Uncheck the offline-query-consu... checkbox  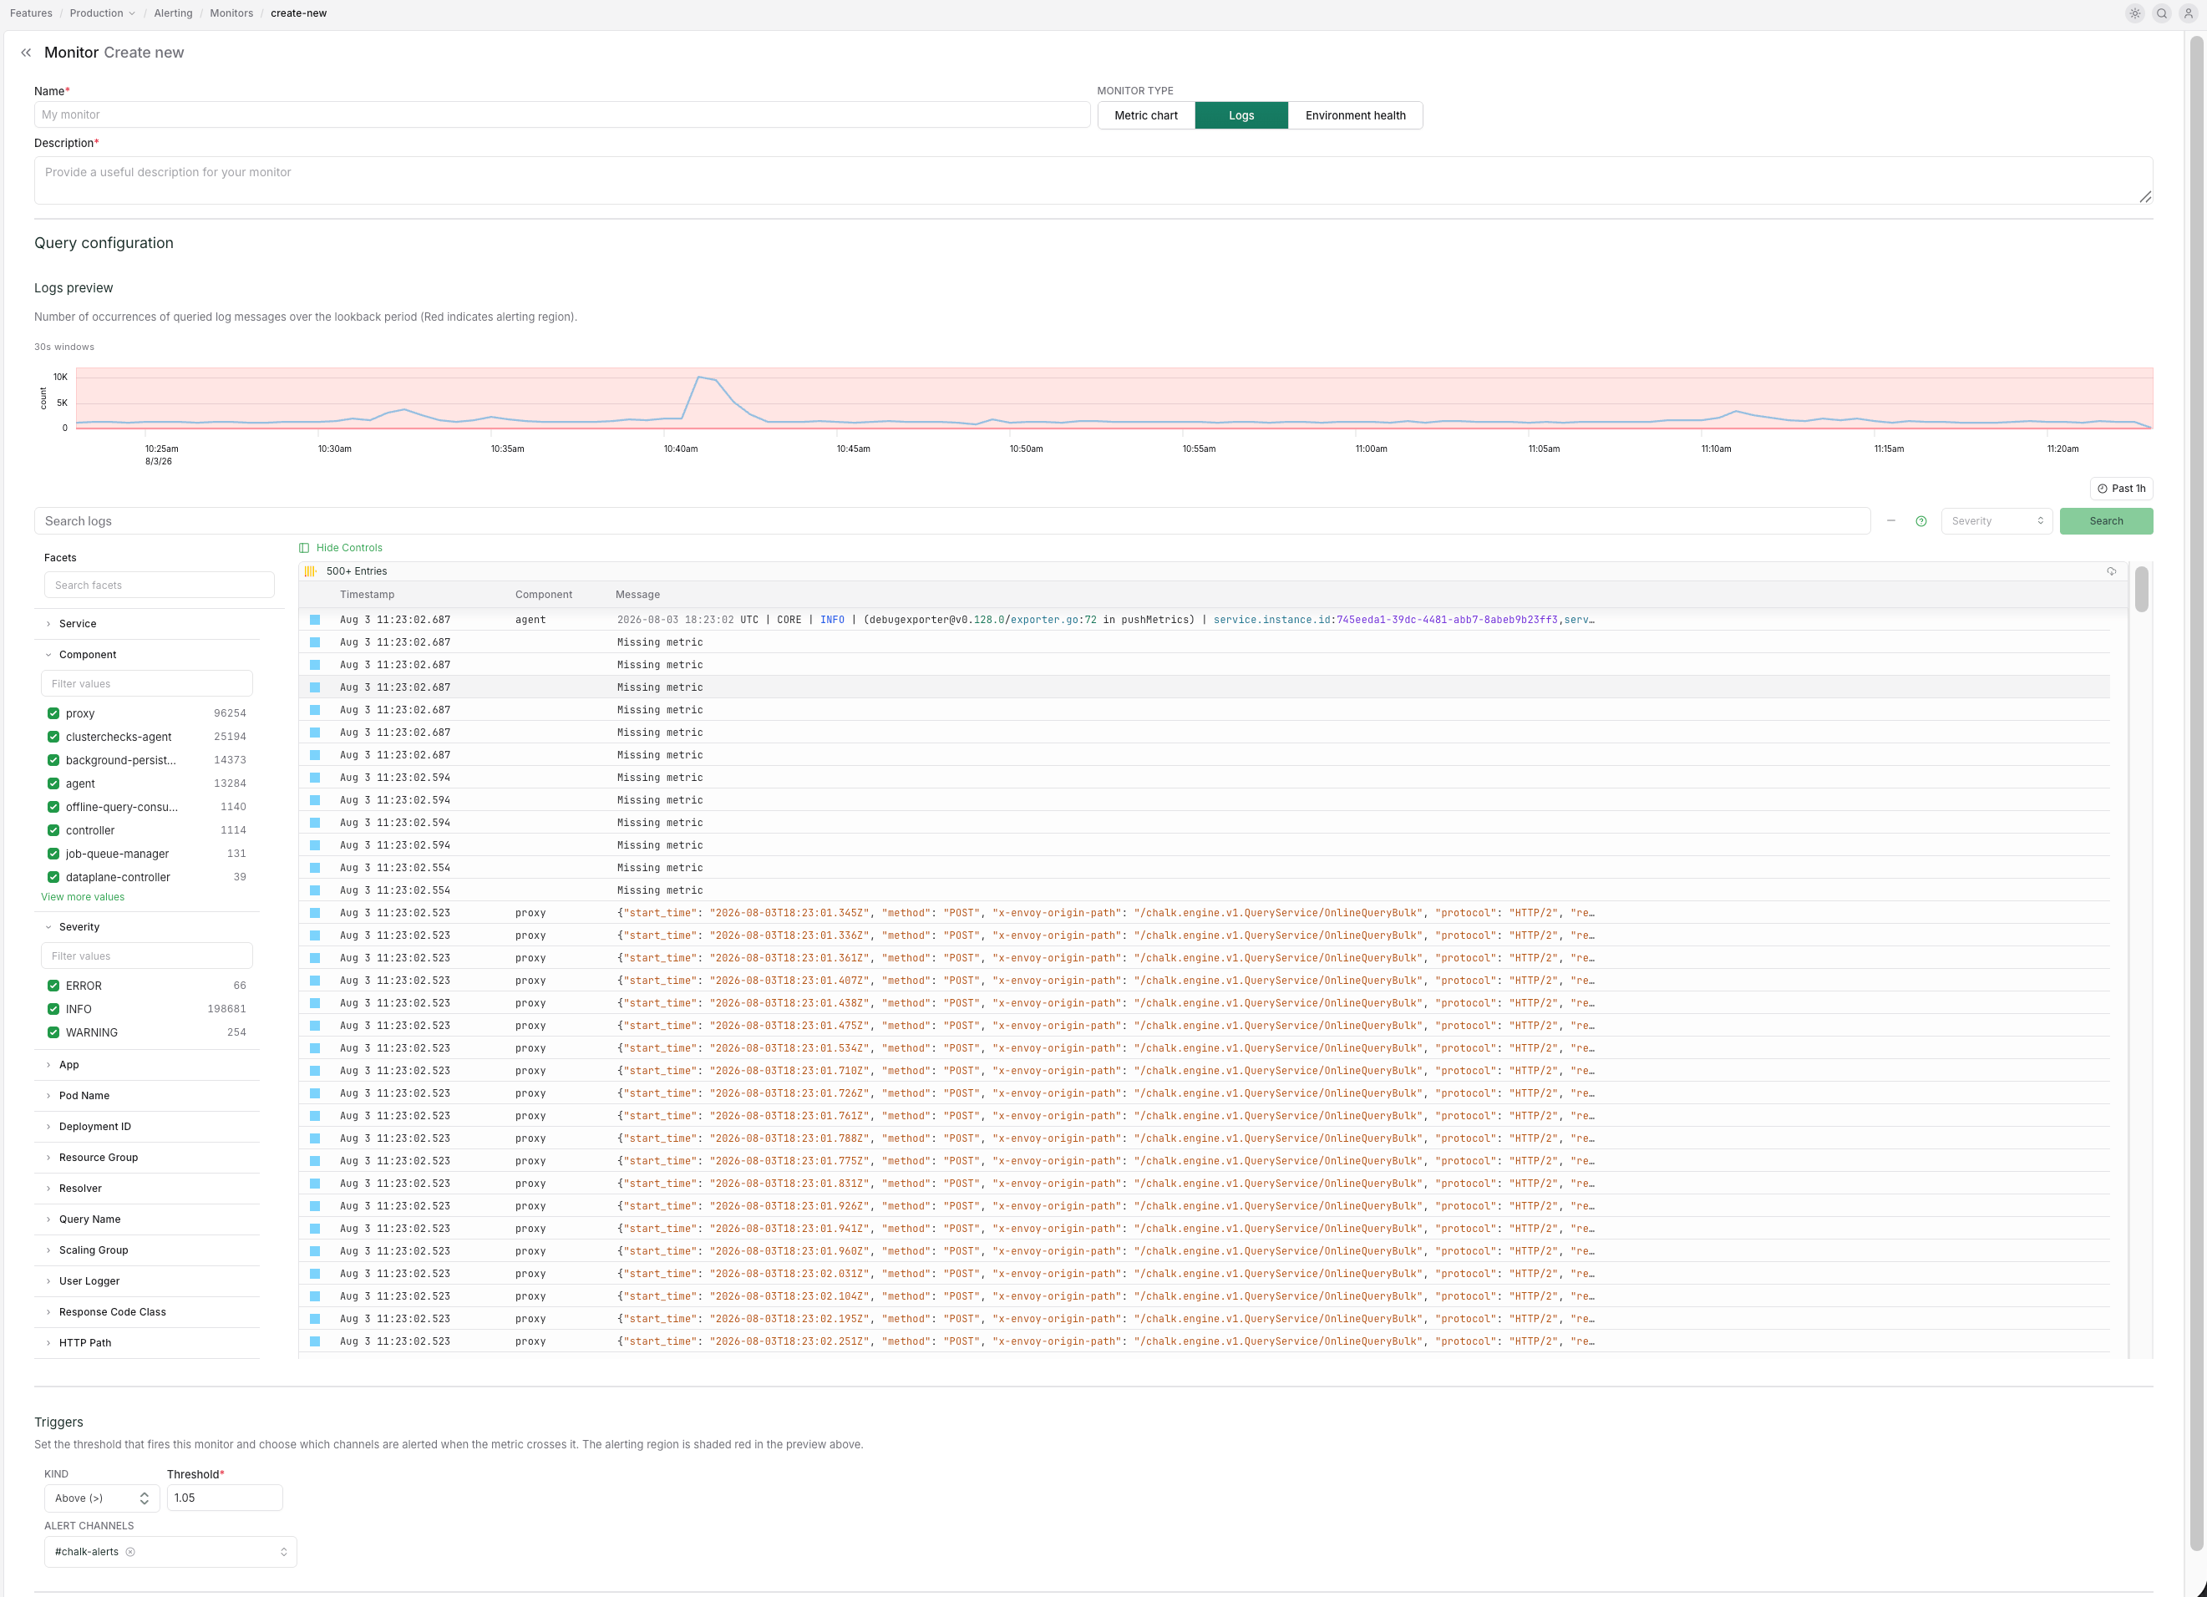(53, 807)
